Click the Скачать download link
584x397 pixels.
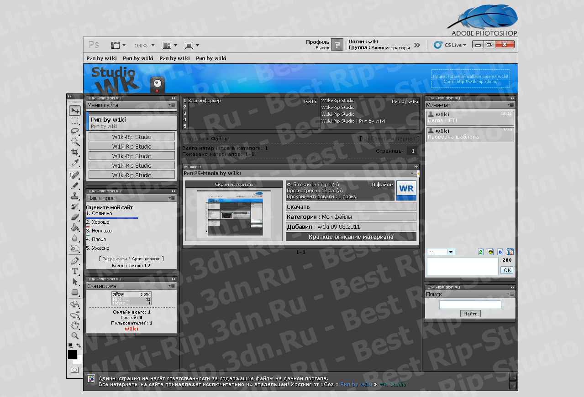click(298, 207)
